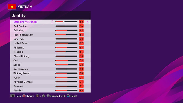Click the circle Return button icon
The width and height of the screenshot is (183, 103).
tap(24, 96)
